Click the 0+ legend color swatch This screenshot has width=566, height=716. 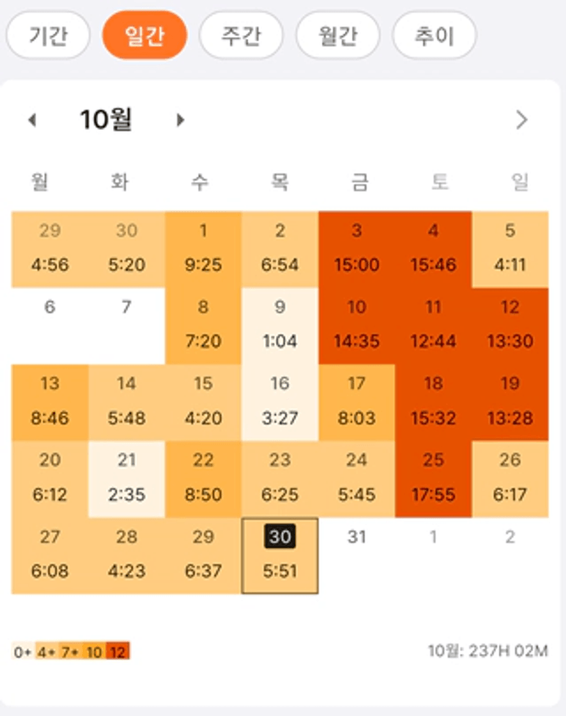pyautogui.click(x=23, y=652)
